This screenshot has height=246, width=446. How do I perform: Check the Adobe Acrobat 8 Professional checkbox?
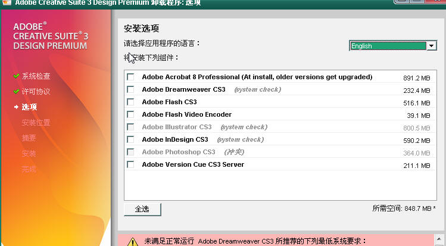point(130,77)
